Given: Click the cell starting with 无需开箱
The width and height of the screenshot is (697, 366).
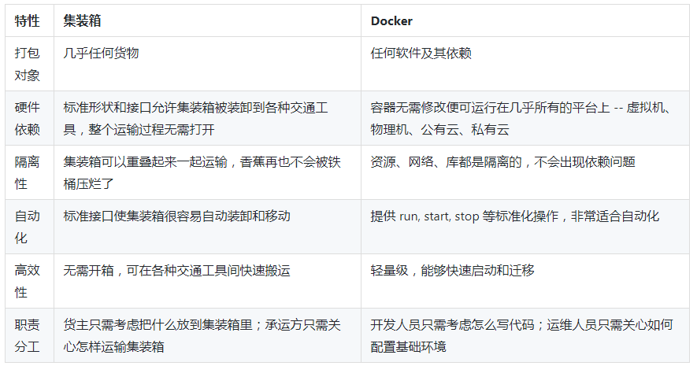Looking at the screenshot, I should click(x=177, y=271).
